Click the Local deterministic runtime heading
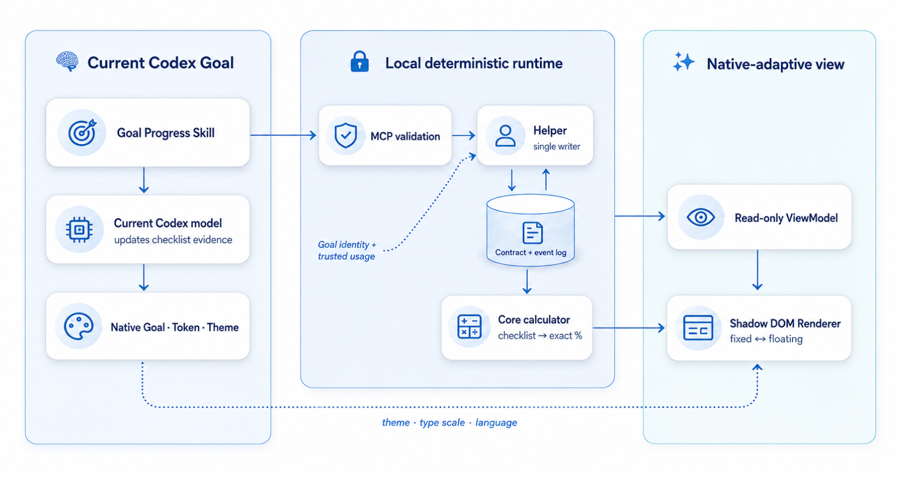Screen dimensions: 903x478 [474, 63]
